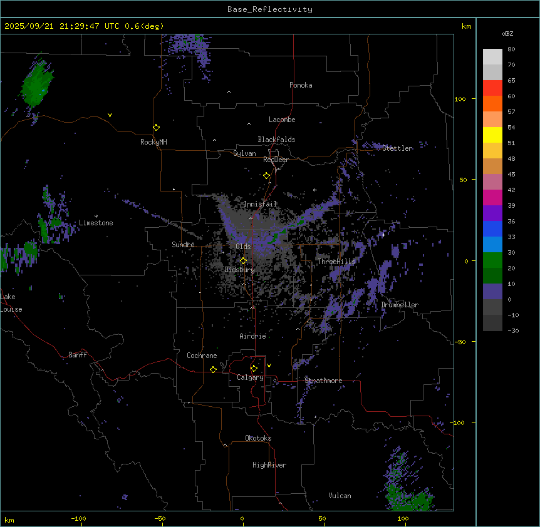Click the asterisk marker beside Limestone
This screenshot has height=527, width=540.
(96, 216)
